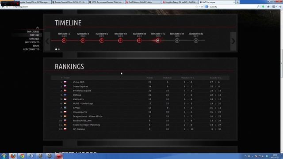This screenshot has height=159, width=283.
Task: Bookmark page with the star icon
Action: pyautogui.click(x=197, y=7)
